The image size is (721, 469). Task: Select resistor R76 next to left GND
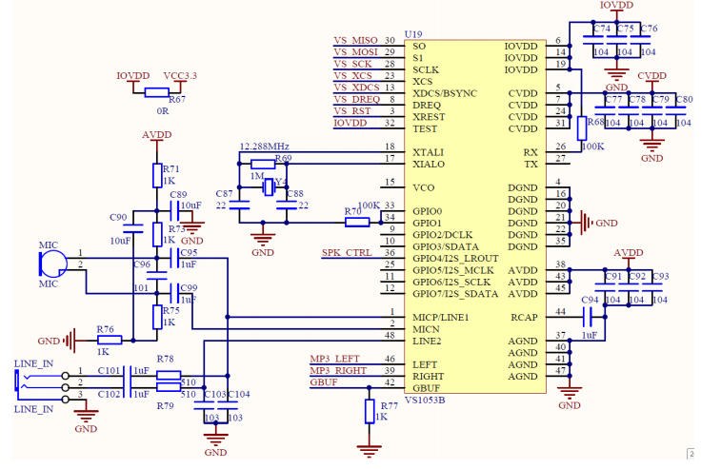point(110,340)
